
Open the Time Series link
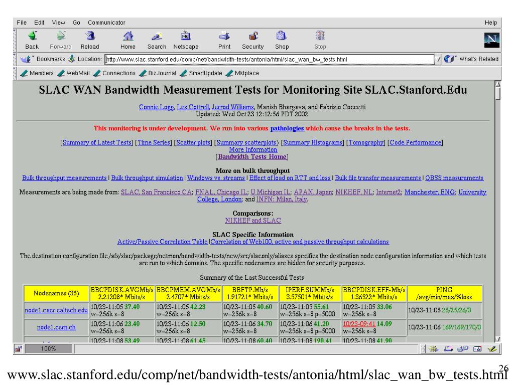coord(154,142)
